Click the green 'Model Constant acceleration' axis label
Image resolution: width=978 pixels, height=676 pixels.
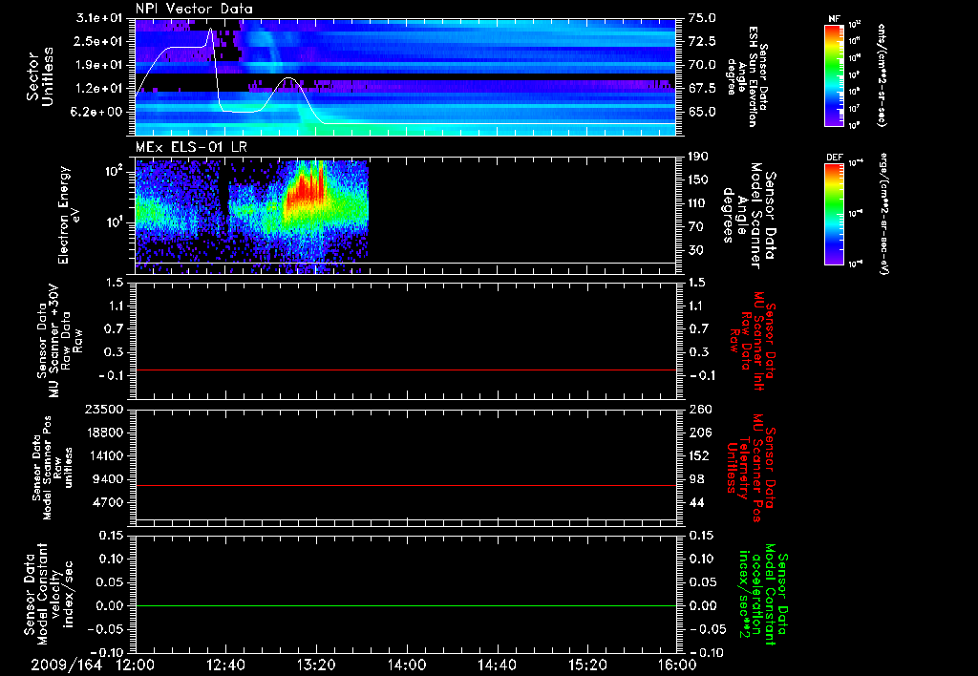[x=763, y=594]
